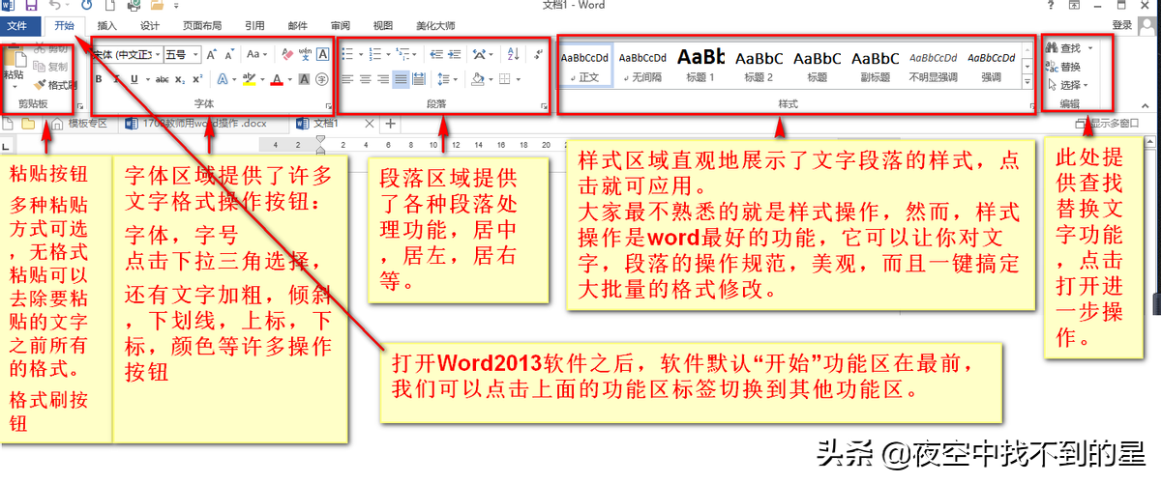Switch to the 插入 (Insert) tab

[108, 26]
